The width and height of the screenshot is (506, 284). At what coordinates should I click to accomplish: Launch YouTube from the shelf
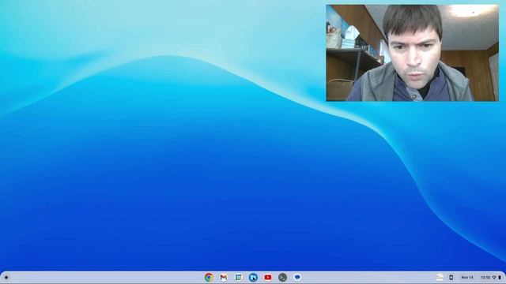(x=268, y=277)
